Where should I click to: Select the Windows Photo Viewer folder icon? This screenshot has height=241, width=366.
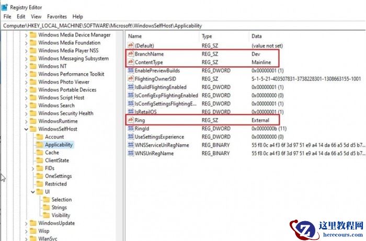coord(33,82)
